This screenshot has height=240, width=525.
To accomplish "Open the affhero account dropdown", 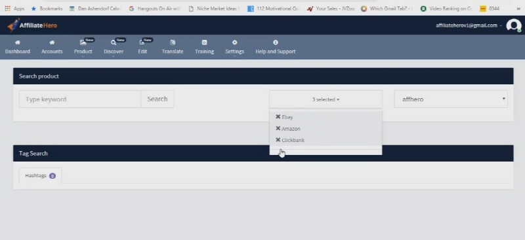I will pyautogui.click(x=451, y=99).
